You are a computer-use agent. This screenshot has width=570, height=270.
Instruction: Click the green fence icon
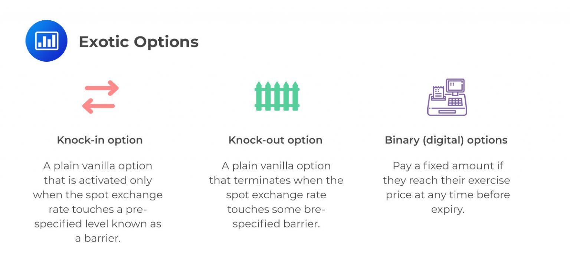pos(277,97)
